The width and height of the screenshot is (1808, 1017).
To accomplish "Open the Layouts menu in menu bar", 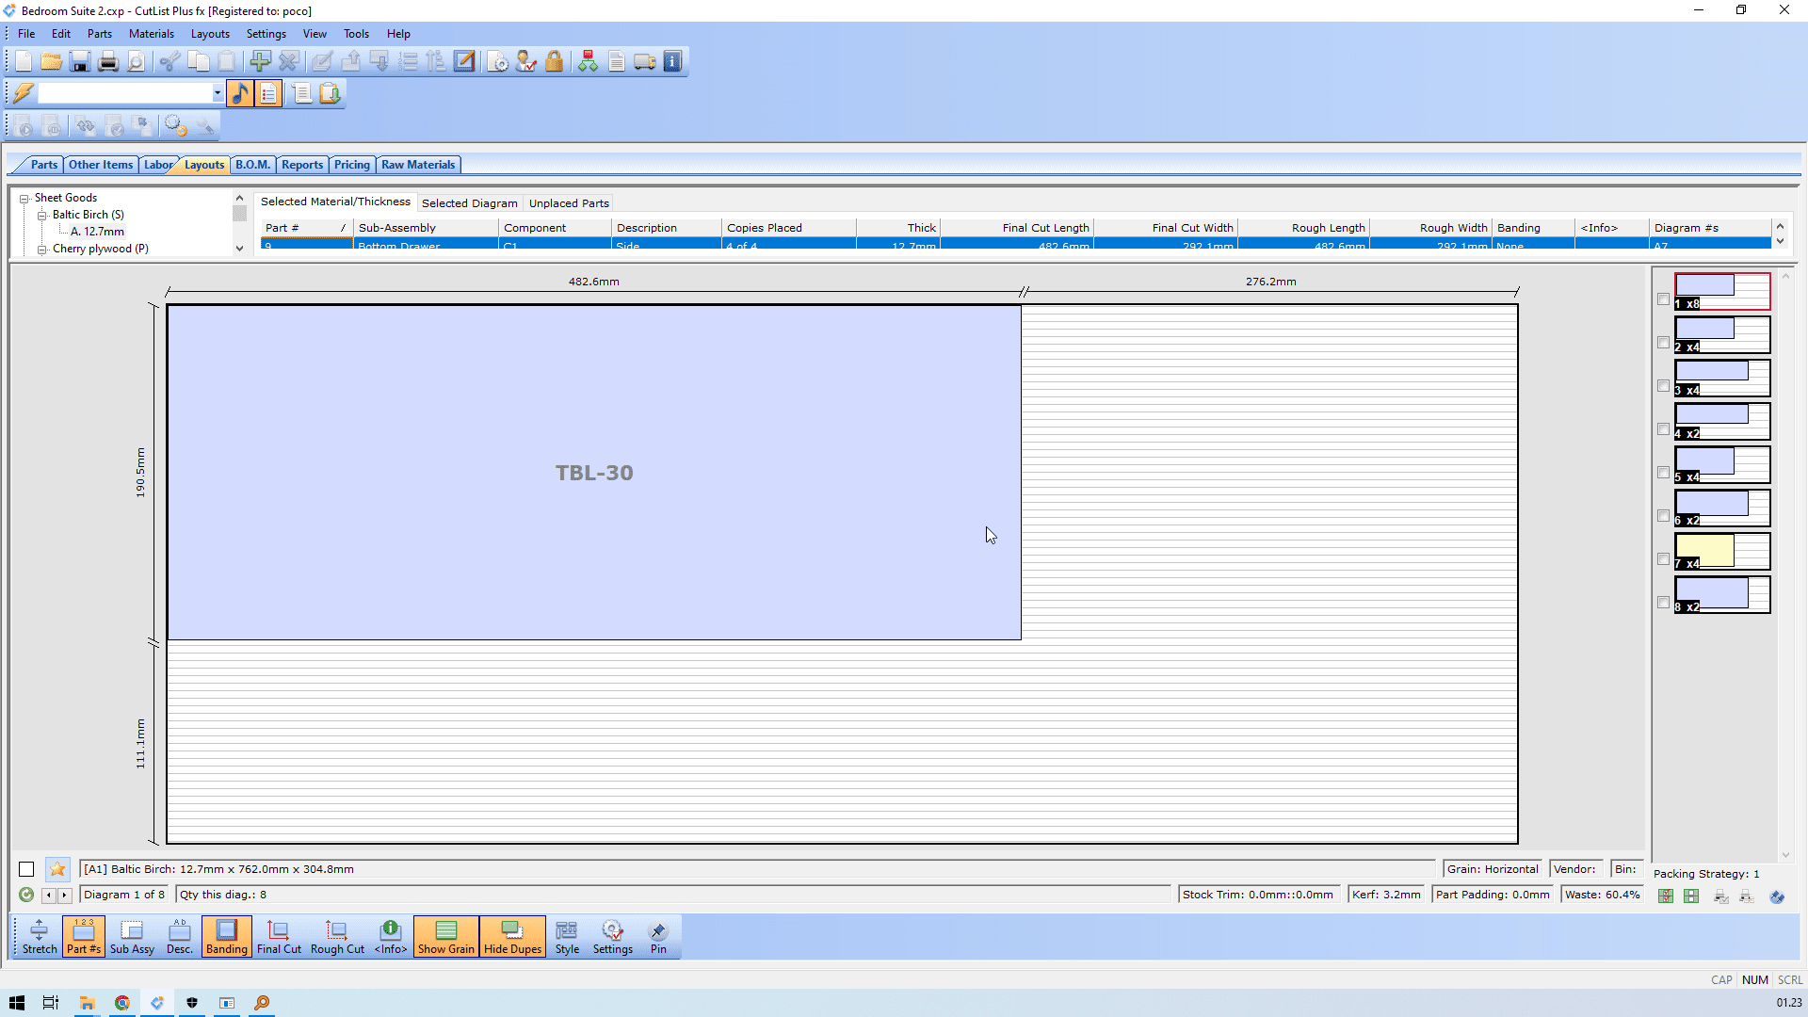I will pos(210,34).
